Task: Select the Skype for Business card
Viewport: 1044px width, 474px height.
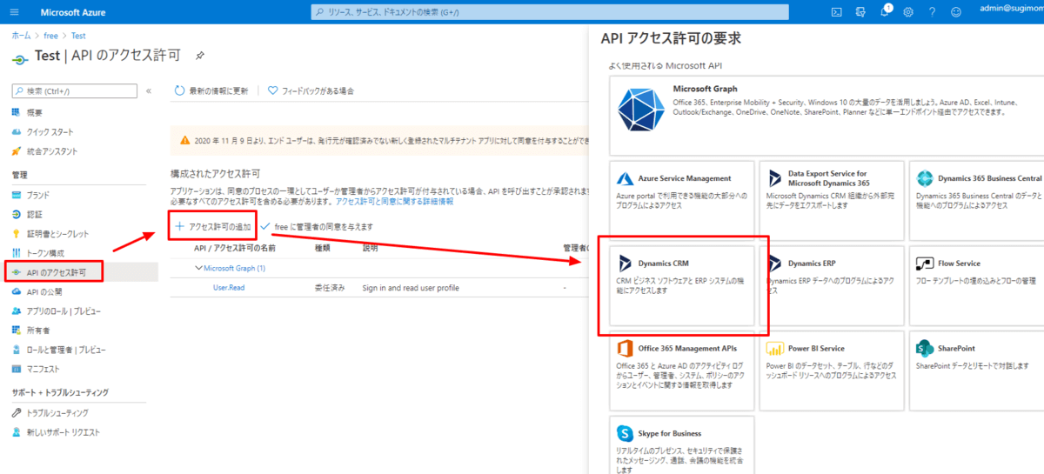Action: pos(682,445)
